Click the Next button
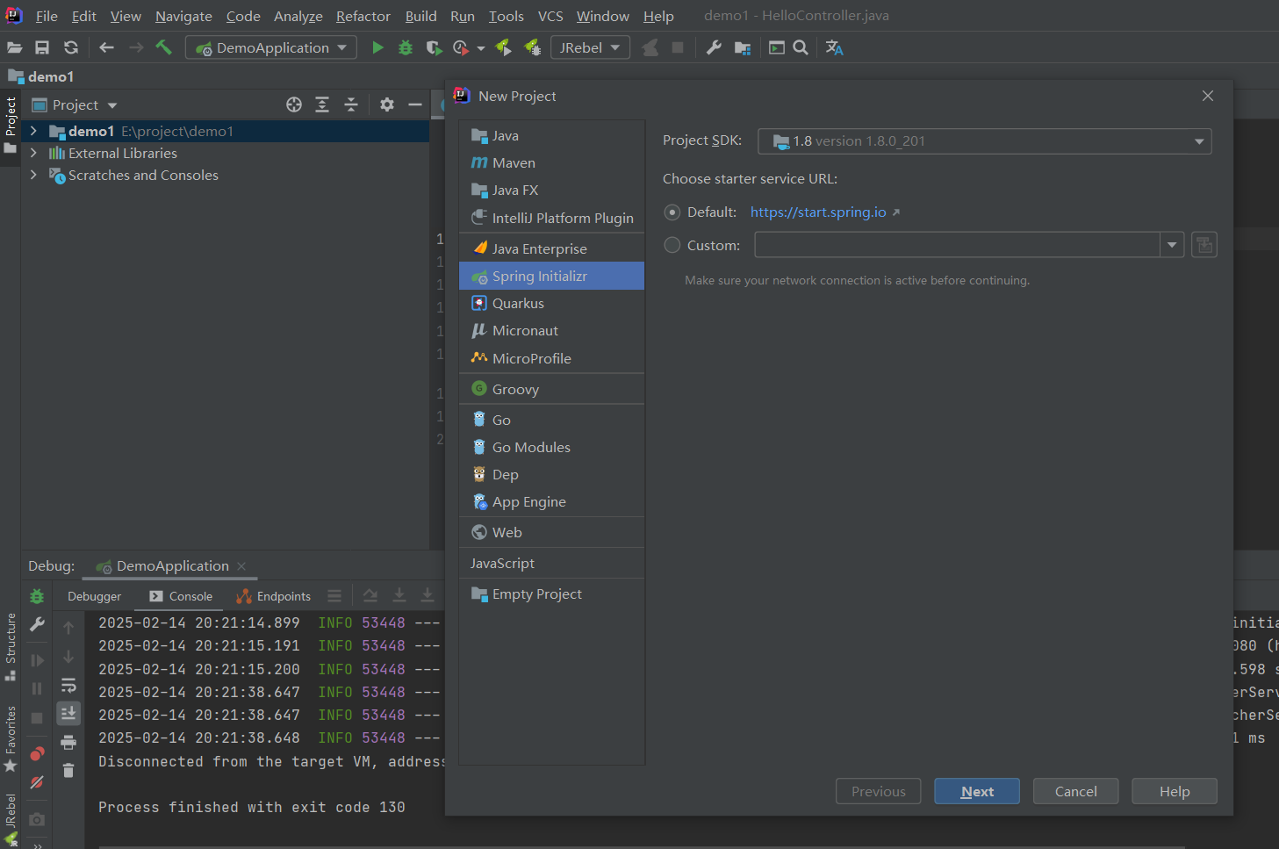 [x=976, y=791]
